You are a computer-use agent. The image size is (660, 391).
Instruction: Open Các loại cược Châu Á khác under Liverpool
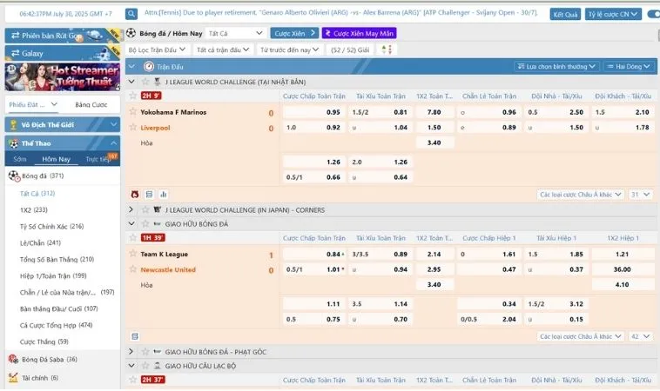581,195
